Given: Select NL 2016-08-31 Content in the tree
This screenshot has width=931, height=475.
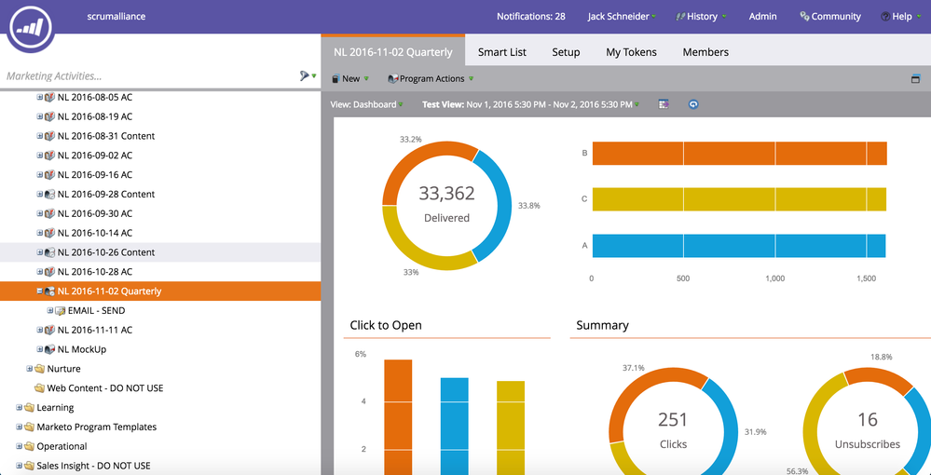Looking at the screenshot, I should (106, 136).
